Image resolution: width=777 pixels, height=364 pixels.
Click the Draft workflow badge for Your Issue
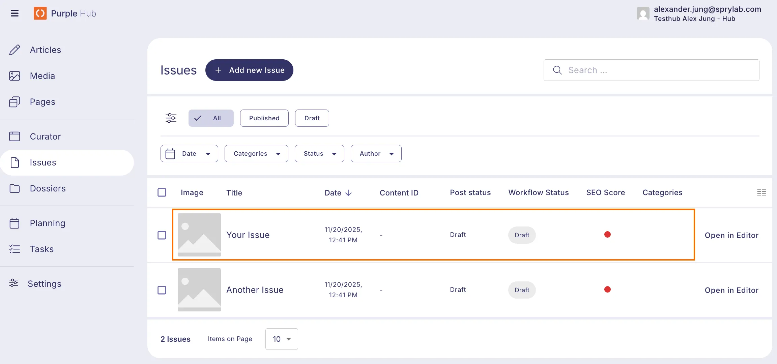[x=522, y=235]
